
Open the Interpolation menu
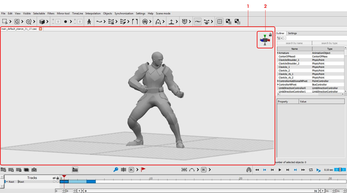pos(93,14)
